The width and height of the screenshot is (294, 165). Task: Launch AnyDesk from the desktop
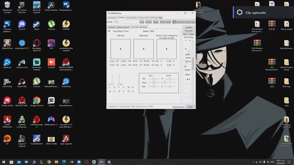pyautogui.click(x=51, y=63)
